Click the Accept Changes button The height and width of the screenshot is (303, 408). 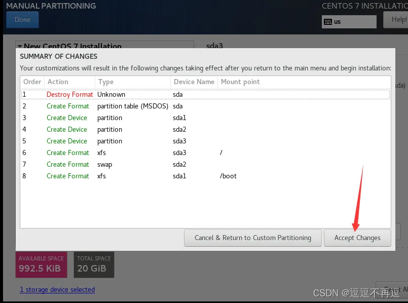pos(357,238)
